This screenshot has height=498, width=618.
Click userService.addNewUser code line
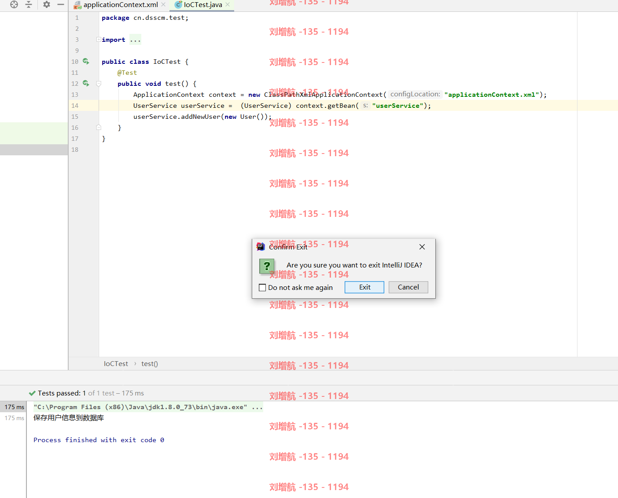(x=202, y=117)
